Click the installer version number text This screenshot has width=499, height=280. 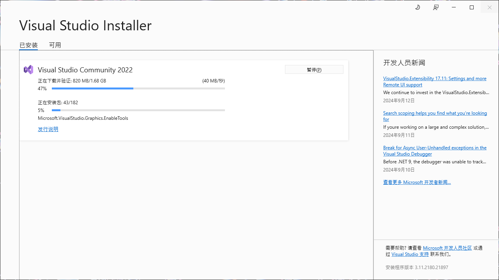tap(416, 267)
